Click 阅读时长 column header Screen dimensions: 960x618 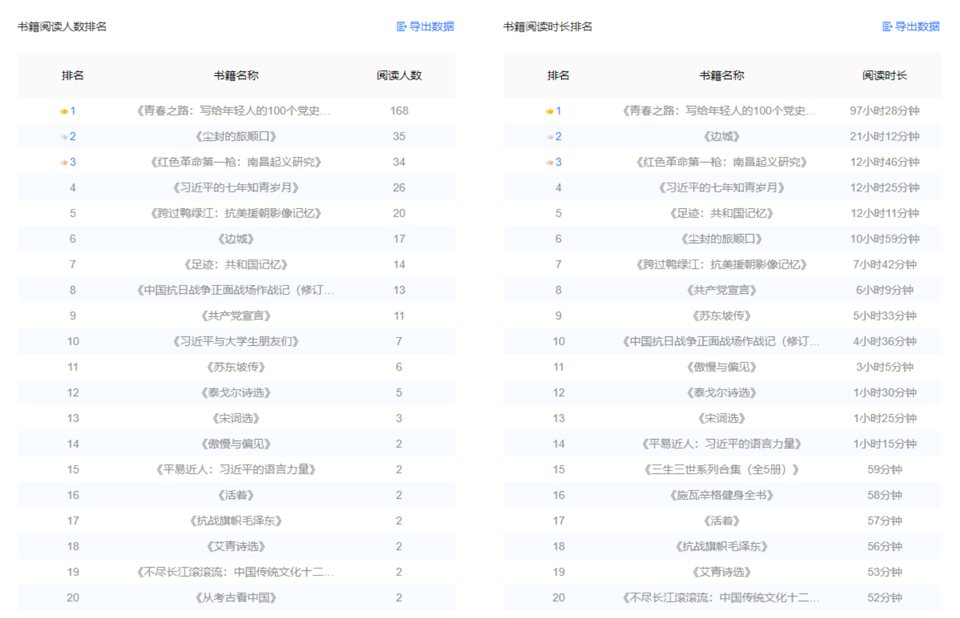pos(885,75)
